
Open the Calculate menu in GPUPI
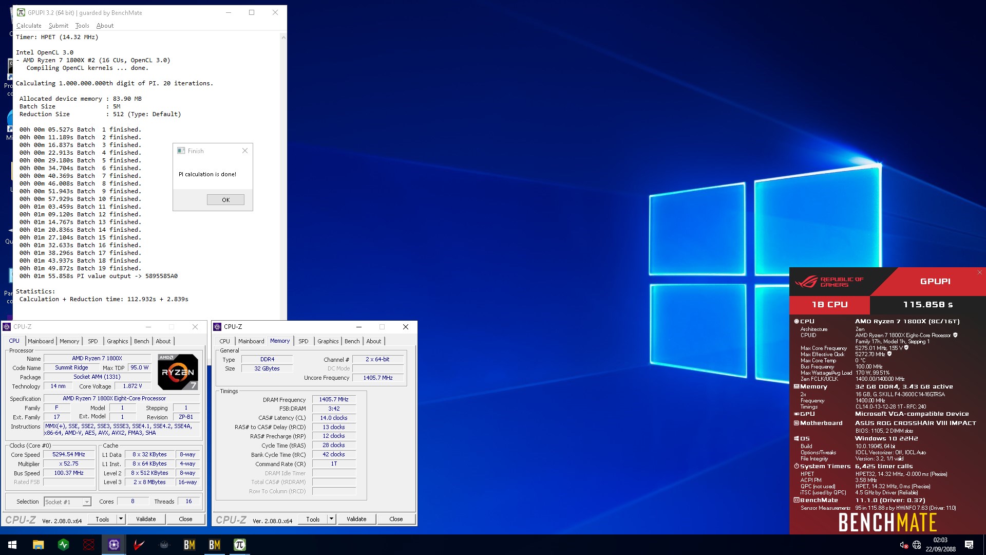pos(29,26)
